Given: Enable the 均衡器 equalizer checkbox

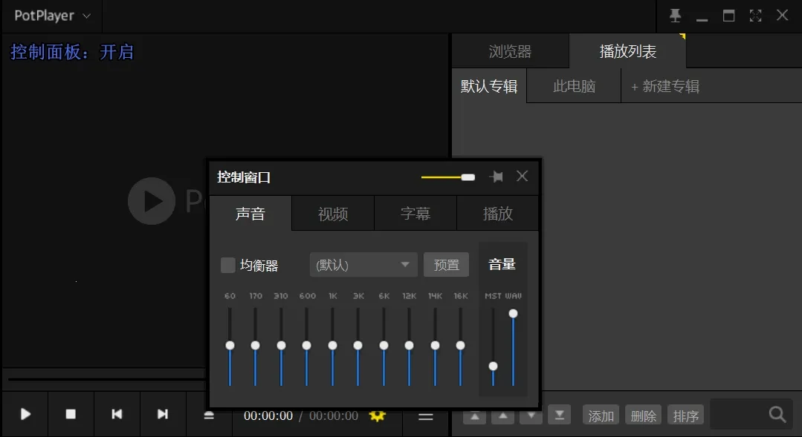Looking at the screenshot, I should (x=228, y=265).
